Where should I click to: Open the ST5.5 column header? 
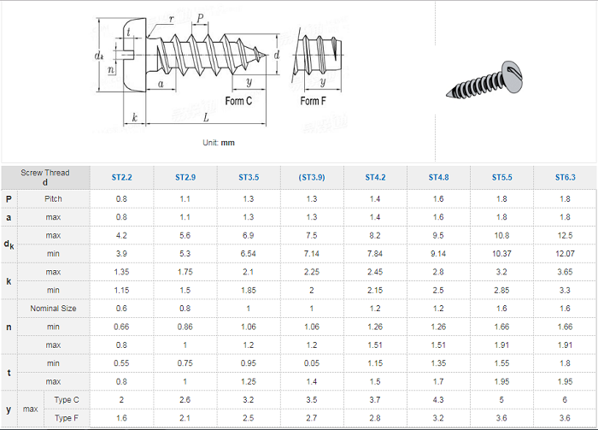tap(501, 178)
